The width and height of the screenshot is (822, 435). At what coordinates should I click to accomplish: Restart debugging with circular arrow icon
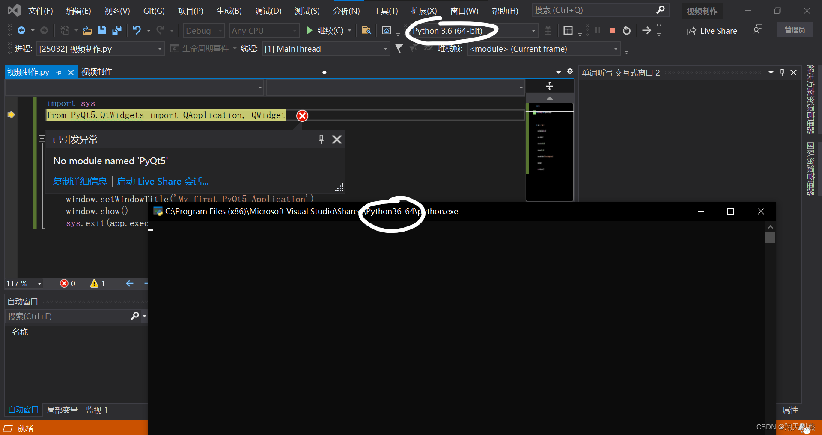(627, 30)
